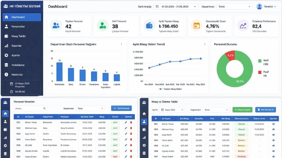Edit the Ahmet Yılmaz row with the pencil icon
Viewport: 282px width, 158px height.
click(126, 122)
